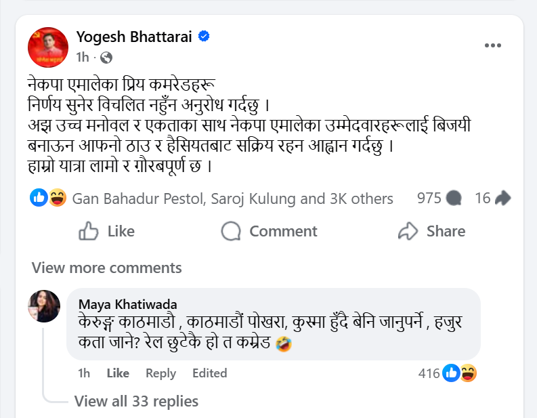Open Yogesh Bhattarai's profile name link
This screenshot has width=537, height=418.
click(134, 38)
